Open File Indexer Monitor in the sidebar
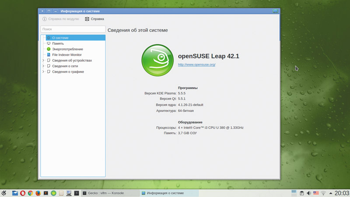The image size is (350, 197). [67, 55]
